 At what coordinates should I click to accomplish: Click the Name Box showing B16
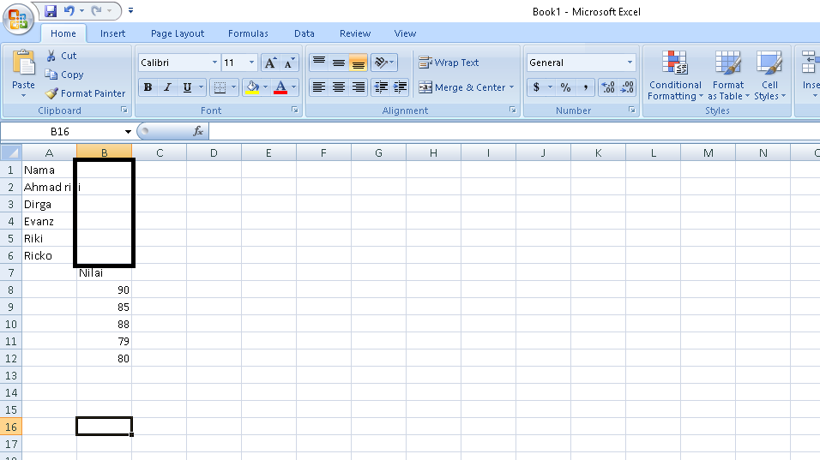point(60,132)
